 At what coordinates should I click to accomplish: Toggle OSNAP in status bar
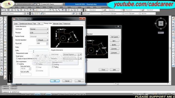point(48,94)
